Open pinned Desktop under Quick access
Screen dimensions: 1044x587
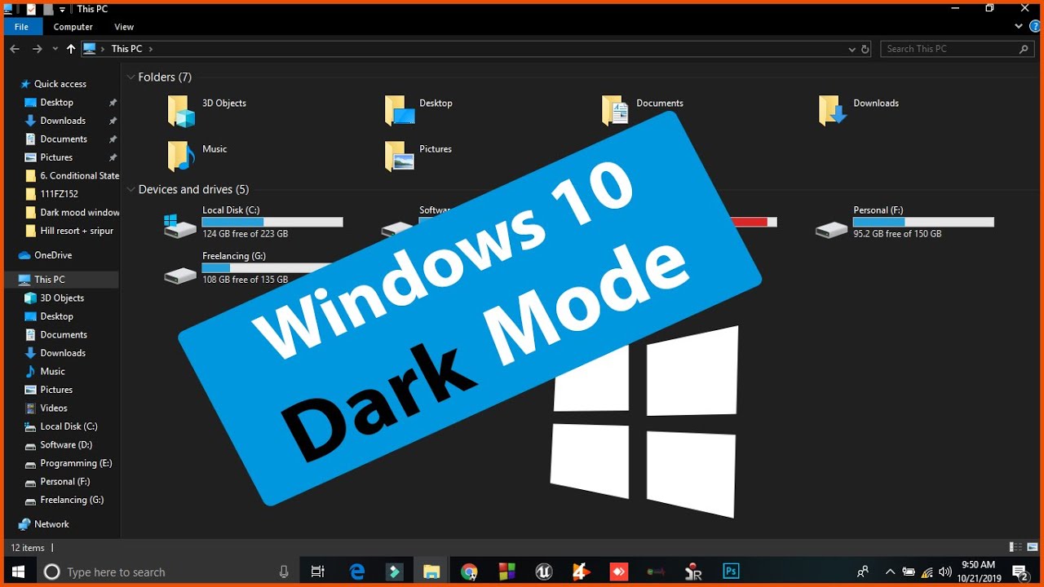[57, 103]
